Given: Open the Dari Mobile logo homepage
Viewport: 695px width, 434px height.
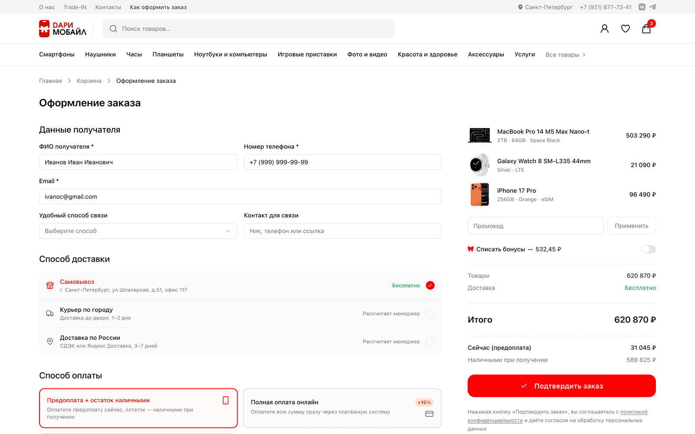Looking at the screenshot, I should coord(63,29).
